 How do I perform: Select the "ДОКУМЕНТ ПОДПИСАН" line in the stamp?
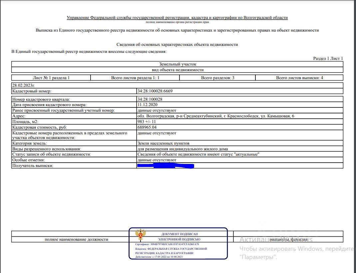click(179, 234)
